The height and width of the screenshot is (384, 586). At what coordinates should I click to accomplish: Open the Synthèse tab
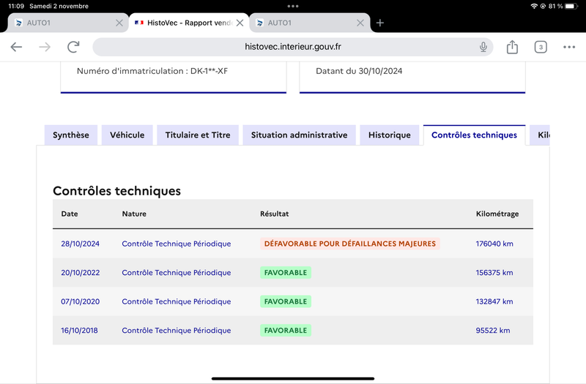pos(71,135)
